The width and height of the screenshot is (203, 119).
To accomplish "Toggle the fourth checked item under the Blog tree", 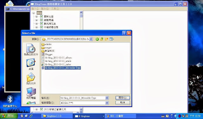I will click(x=42, y=27).
